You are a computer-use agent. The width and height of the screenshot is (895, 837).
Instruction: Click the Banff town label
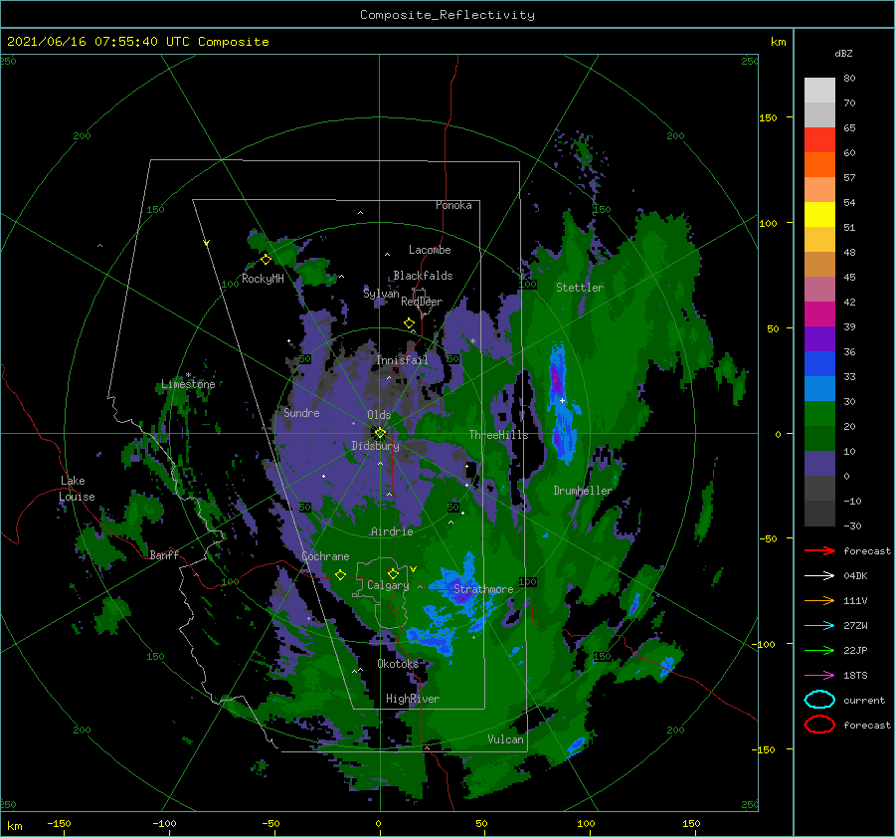click(164, 554)
